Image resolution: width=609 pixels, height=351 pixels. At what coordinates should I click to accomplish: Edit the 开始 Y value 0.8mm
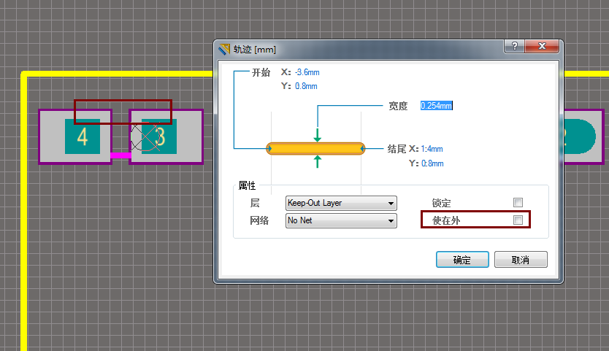[x=306, y=86]
